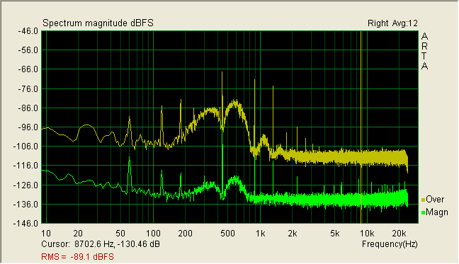Click the '1k' frequency axis label
Screen dimensions: 459x264
(260, 234)
